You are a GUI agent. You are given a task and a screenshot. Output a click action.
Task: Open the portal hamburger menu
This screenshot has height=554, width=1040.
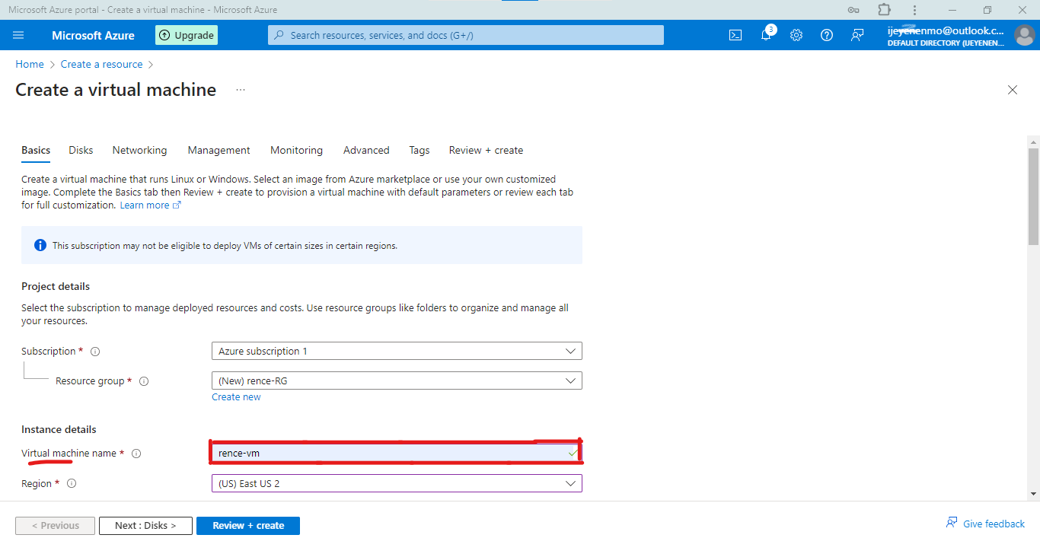click(19, 35)
